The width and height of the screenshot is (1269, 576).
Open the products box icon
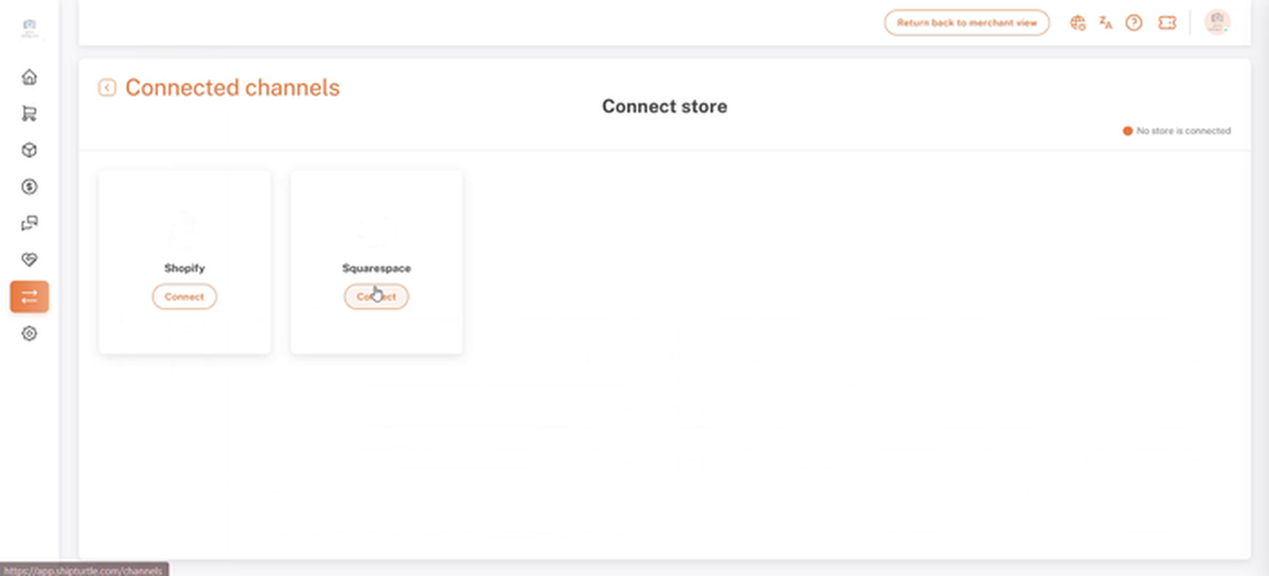(x=29, y=150)
